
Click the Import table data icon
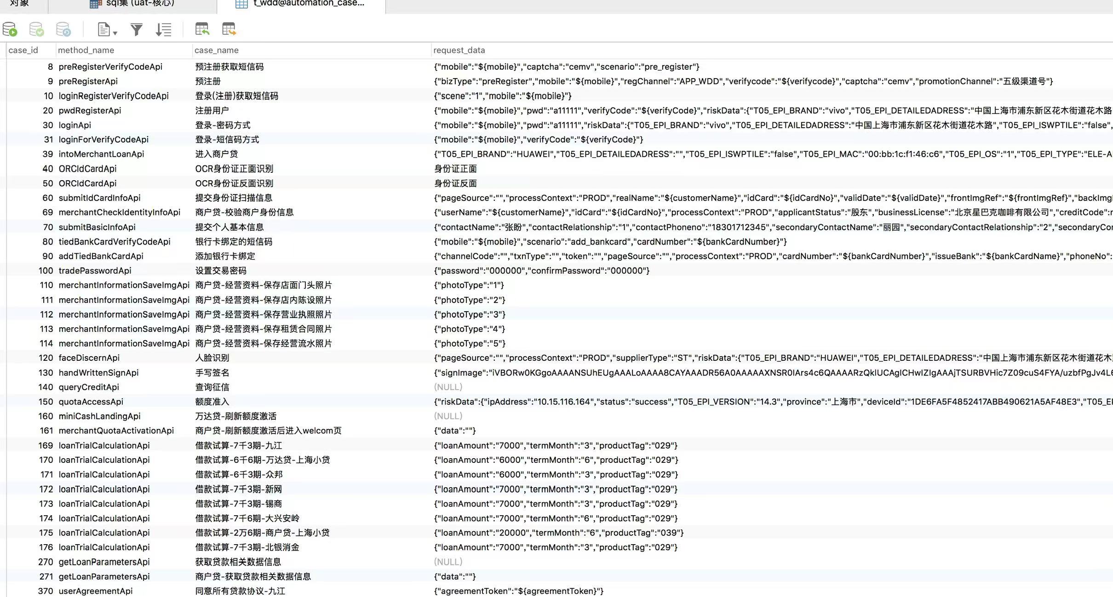(x=202, y=29)
